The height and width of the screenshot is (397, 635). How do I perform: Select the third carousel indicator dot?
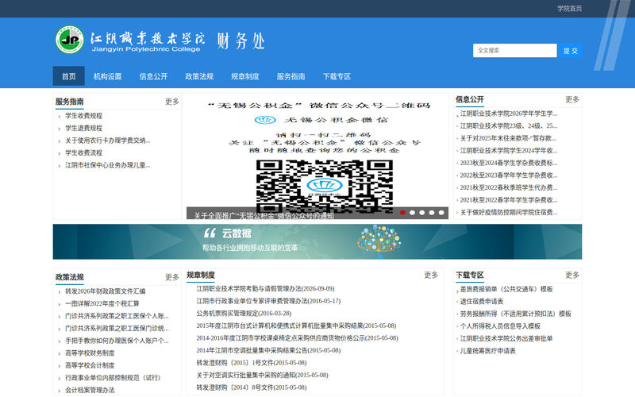click(x=422, y=213)
